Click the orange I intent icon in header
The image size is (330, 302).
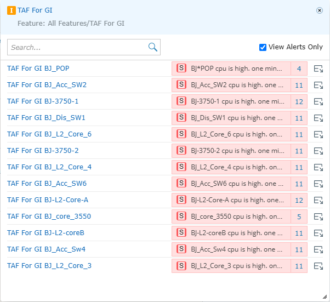click(x=12, y=10)
